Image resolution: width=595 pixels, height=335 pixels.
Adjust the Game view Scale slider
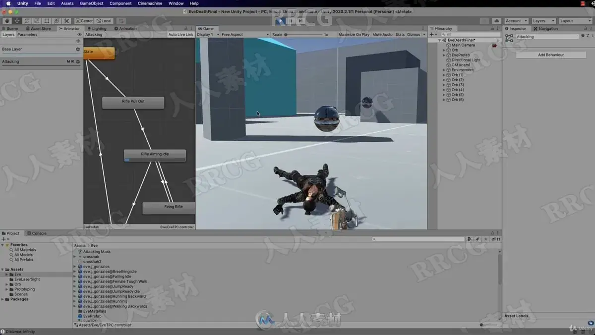(x=304, y=35)
